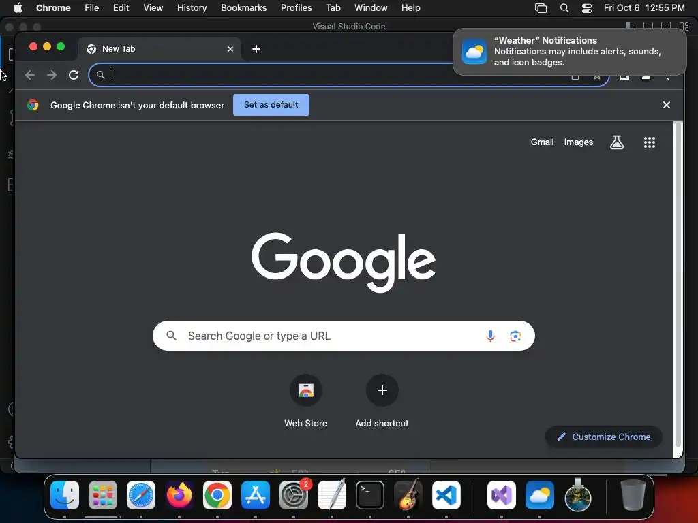Open System Settings from the Dock
Screen dimensions: 698x523
(294, 495)
